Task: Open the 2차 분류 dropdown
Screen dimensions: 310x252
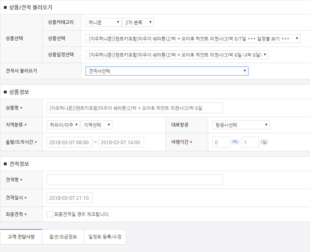Action: [138, 22]
